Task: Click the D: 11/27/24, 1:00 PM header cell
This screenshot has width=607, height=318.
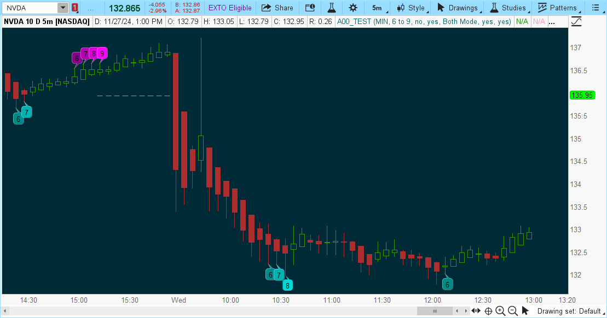Action: [x=129, y=22]
